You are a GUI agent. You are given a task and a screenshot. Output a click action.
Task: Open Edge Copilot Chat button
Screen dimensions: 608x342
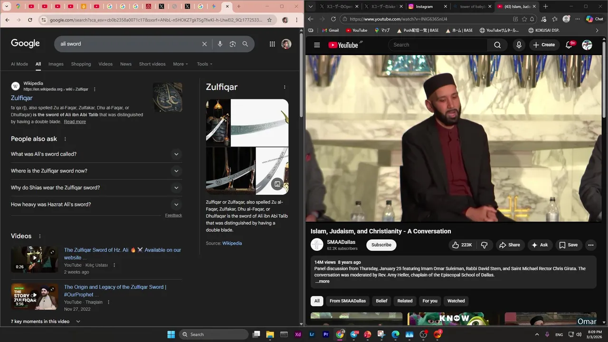tap(595, 19)
